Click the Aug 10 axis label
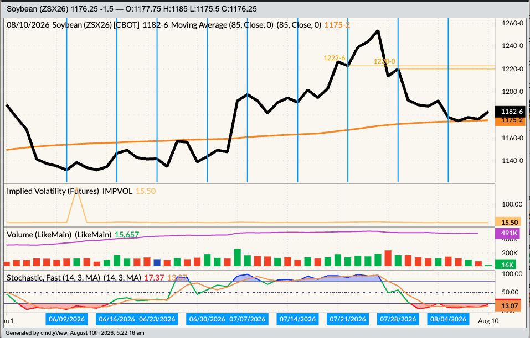Screen dimensions: 530x338 [x=488, y=320]
